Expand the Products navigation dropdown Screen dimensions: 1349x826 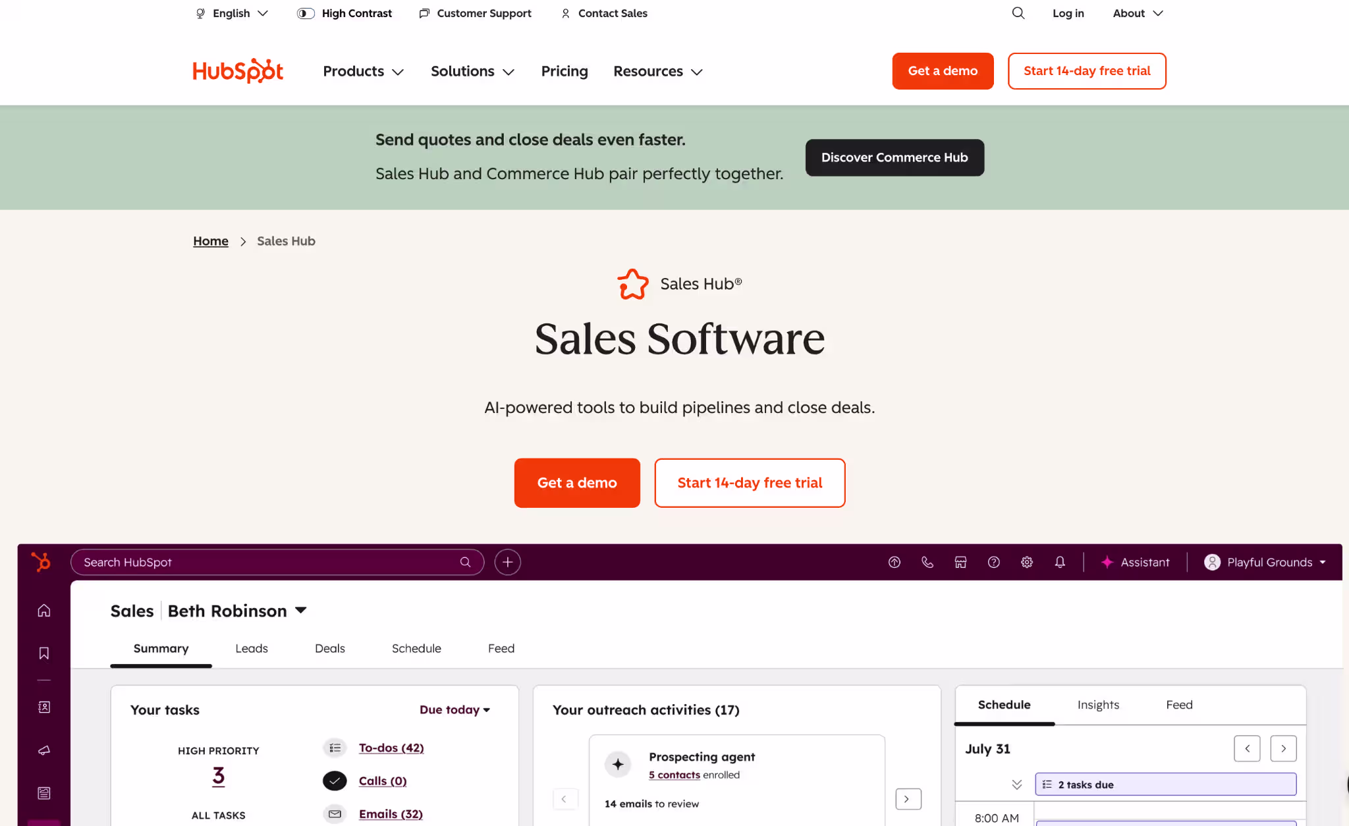[x=363, y=71]
